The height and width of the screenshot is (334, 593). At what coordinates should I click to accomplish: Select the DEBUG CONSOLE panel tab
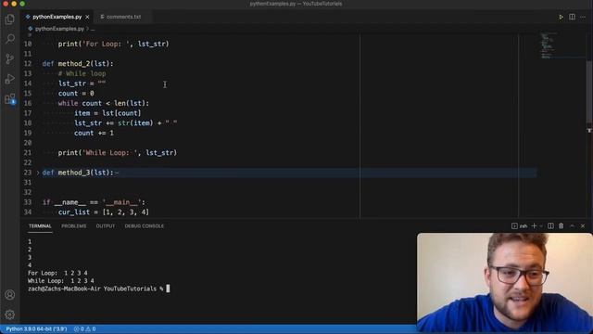(145, 226)
